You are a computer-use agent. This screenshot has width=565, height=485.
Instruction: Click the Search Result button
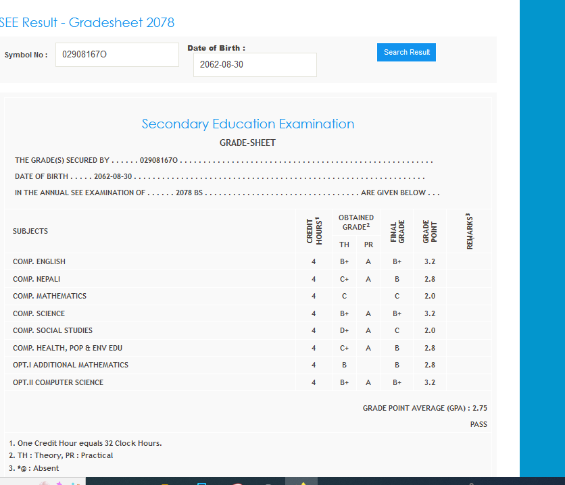(x=406, y=52)
